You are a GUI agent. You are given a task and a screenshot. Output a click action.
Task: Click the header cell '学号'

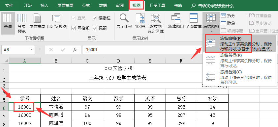pos(25,98)
